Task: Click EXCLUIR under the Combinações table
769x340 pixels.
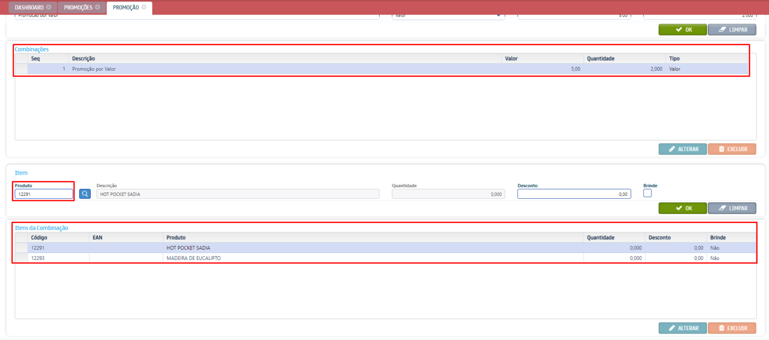Action: click(731, 149)
